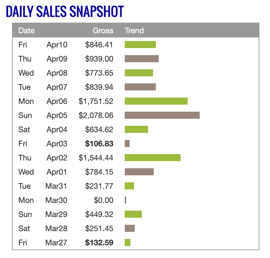Screen dimensions: 270x258
Task: Click the brown trend bar for Mar28
Action: pyautogui.click(x=130, y=228)
